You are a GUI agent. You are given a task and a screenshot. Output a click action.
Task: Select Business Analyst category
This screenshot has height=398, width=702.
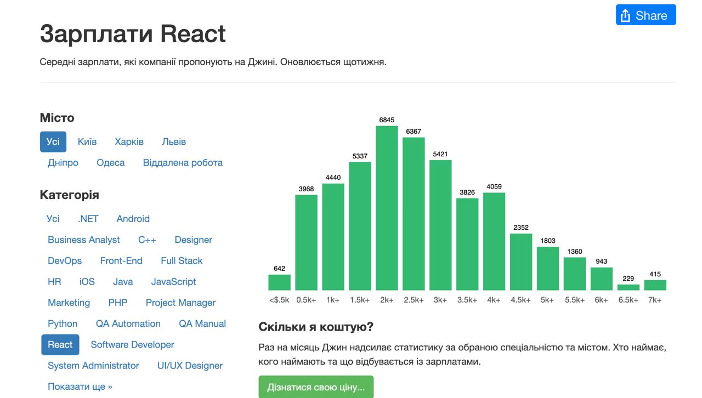[84, 240]
